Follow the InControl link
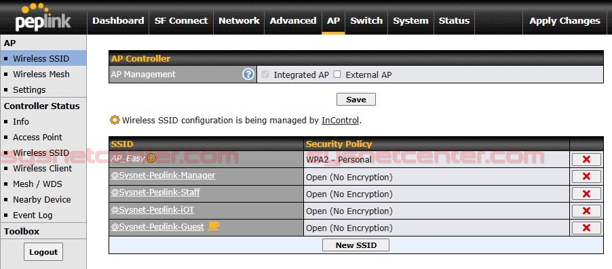 pyautogui.click(x=340, y=121)
